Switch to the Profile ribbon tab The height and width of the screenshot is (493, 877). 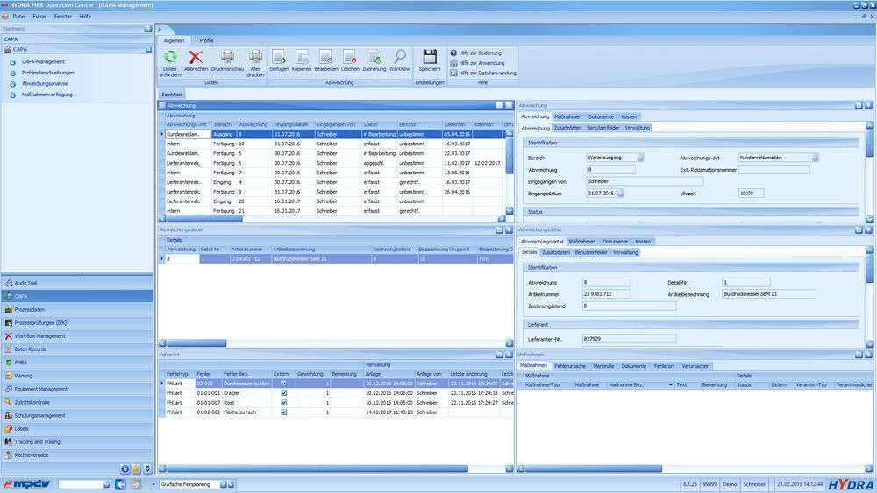[206, 41]
